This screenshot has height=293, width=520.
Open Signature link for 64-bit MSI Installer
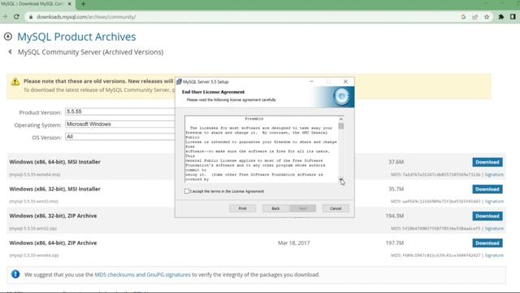click(494, 174)
